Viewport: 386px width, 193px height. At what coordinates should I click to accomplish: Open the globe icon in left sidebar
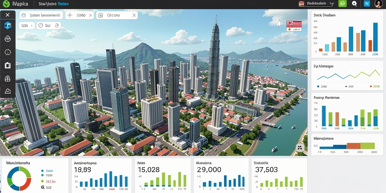pyautogui.click(x=8, y=39)
